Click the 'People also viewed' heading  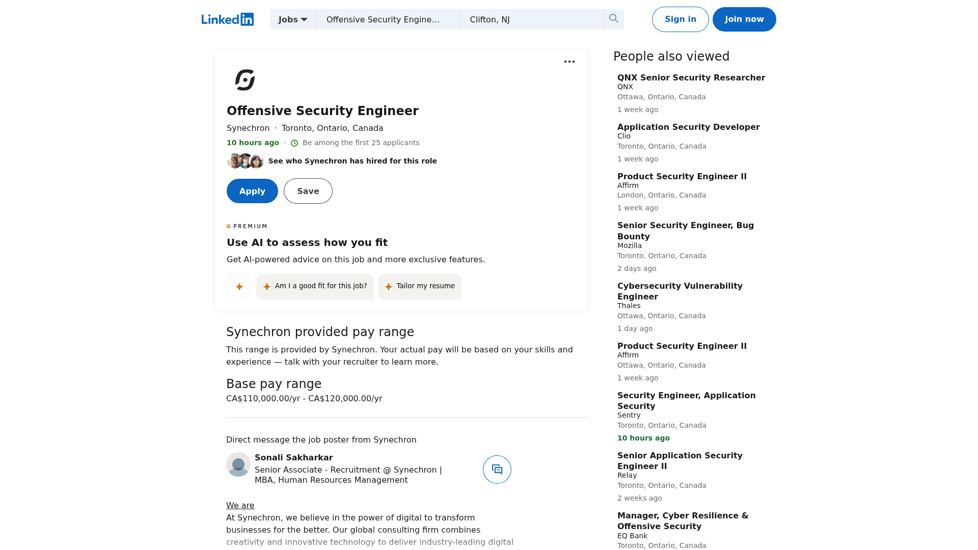[x=671, y=57]
